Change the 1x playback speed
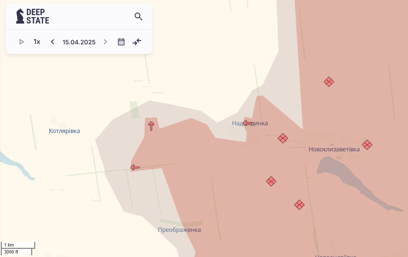The width and height of the screenshot is (408, 257). [37, 42]
